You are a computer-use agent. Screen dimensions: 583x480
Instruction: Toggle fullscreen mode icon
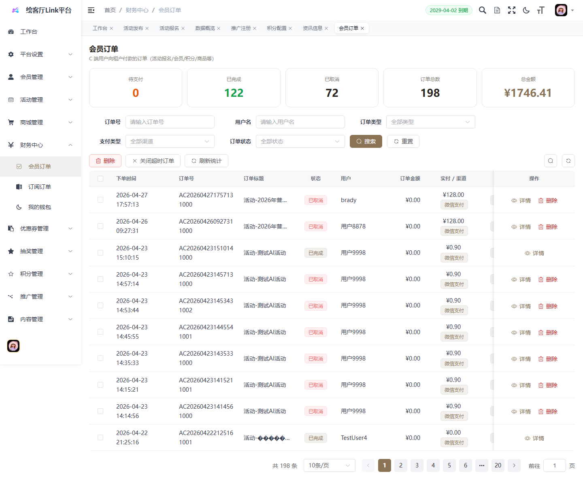(512, 10)
